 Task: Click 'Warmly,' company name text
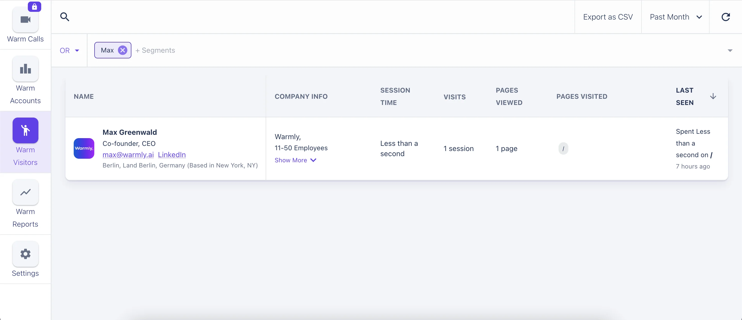click(288, 137)
